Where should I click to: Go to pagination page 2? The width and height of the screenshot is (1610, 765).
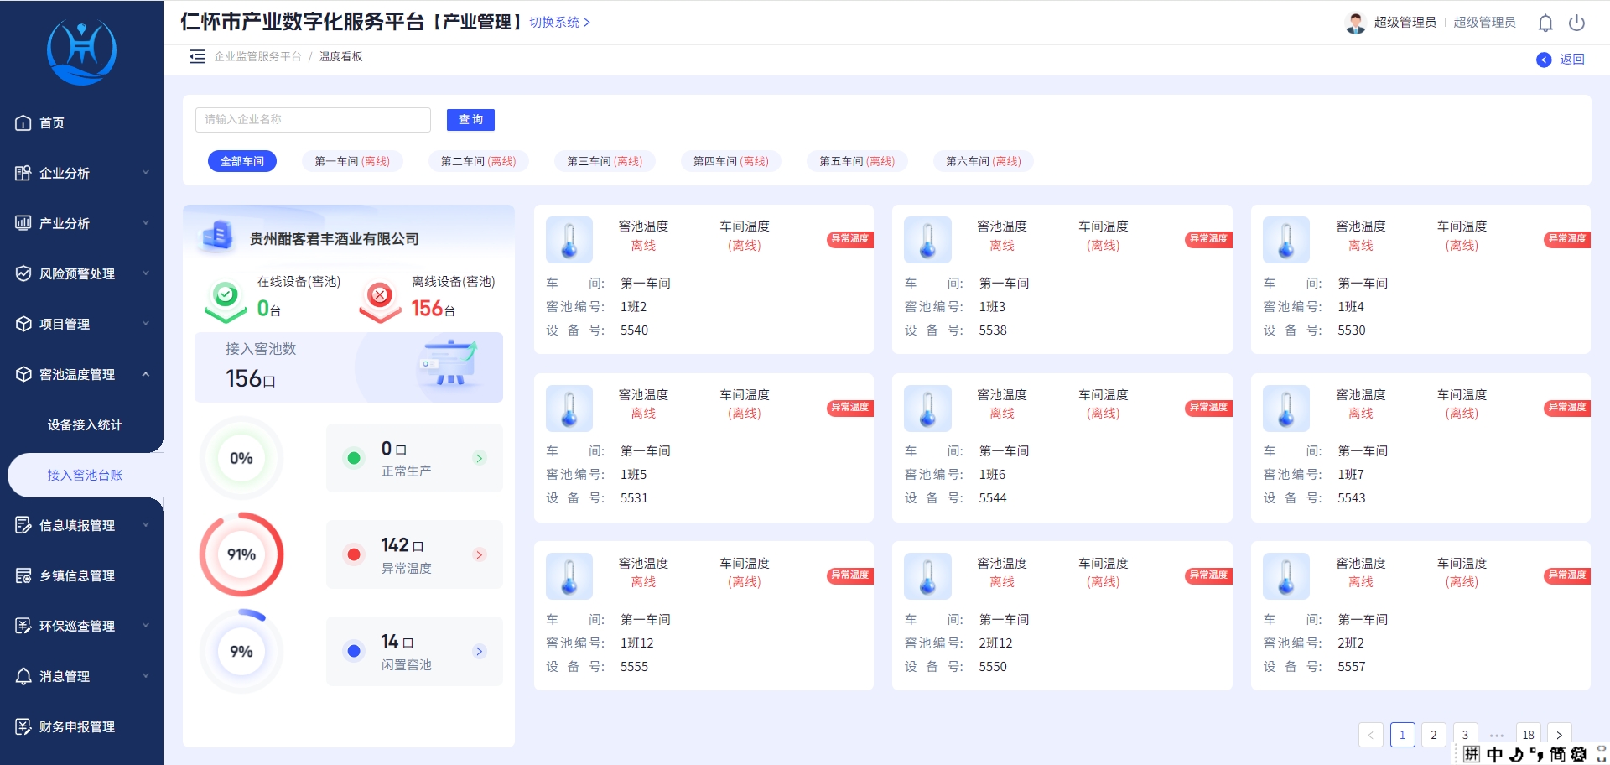(x=1434, y=735)
